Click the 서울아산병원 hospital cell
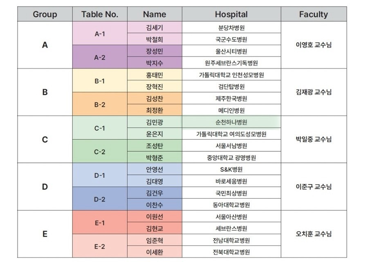 [x=231, y=217]
